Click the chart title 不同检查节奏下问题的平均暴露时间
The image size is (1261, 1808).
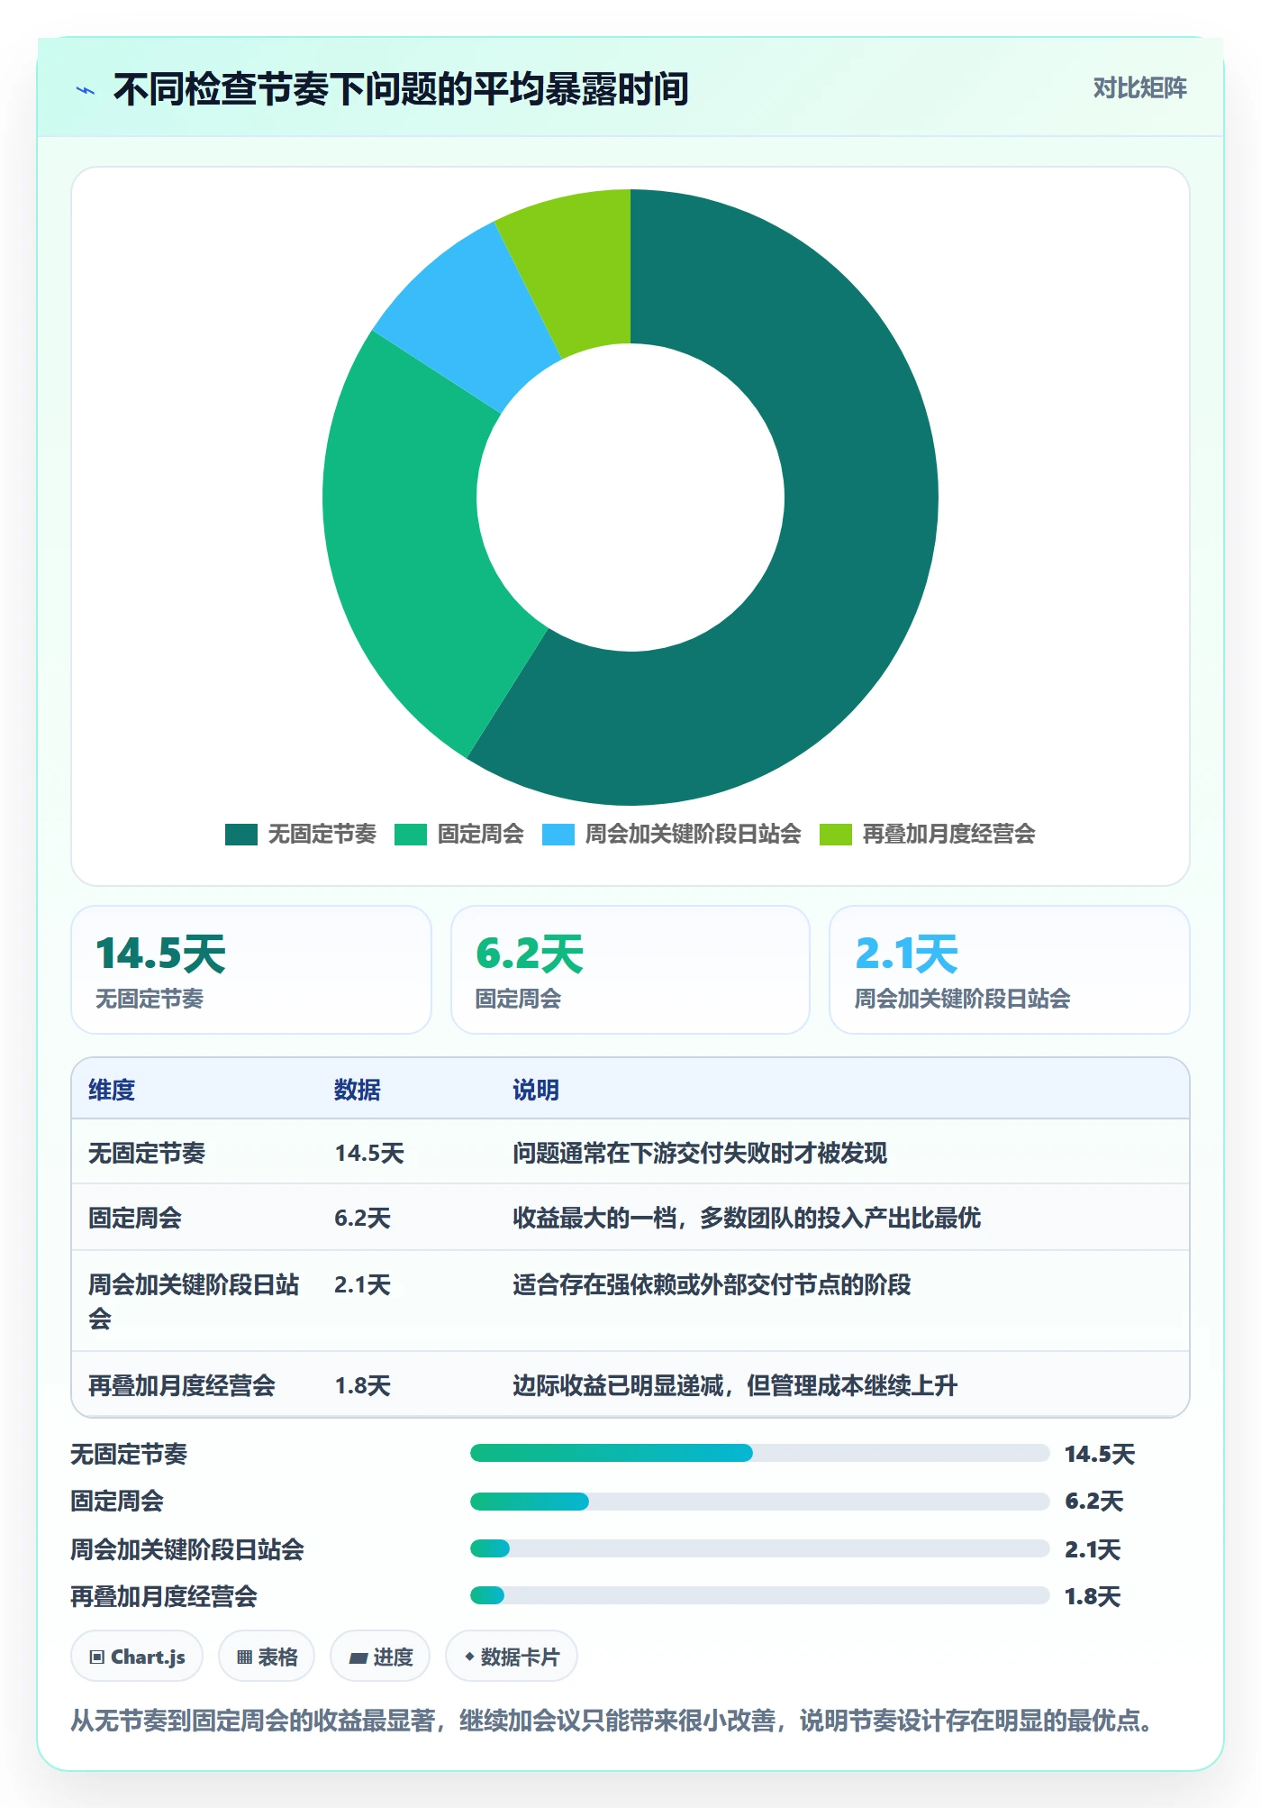pyautogui.click(x=401, y=89)
